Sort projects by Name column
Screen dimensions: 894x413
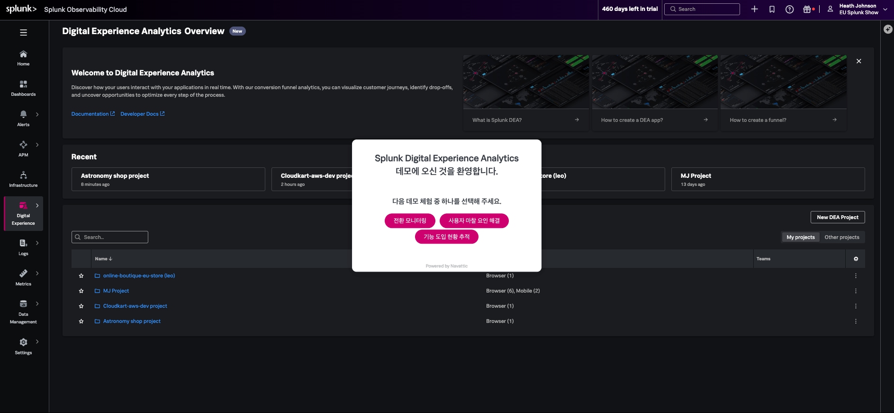tap(103, 259)
